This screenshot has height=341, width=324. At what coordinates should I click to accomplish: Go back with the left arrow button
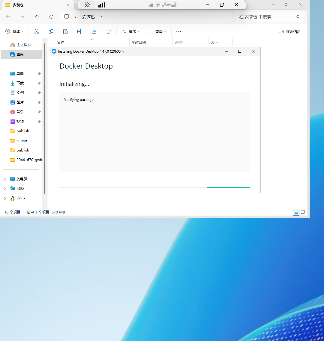coord(8,17)
